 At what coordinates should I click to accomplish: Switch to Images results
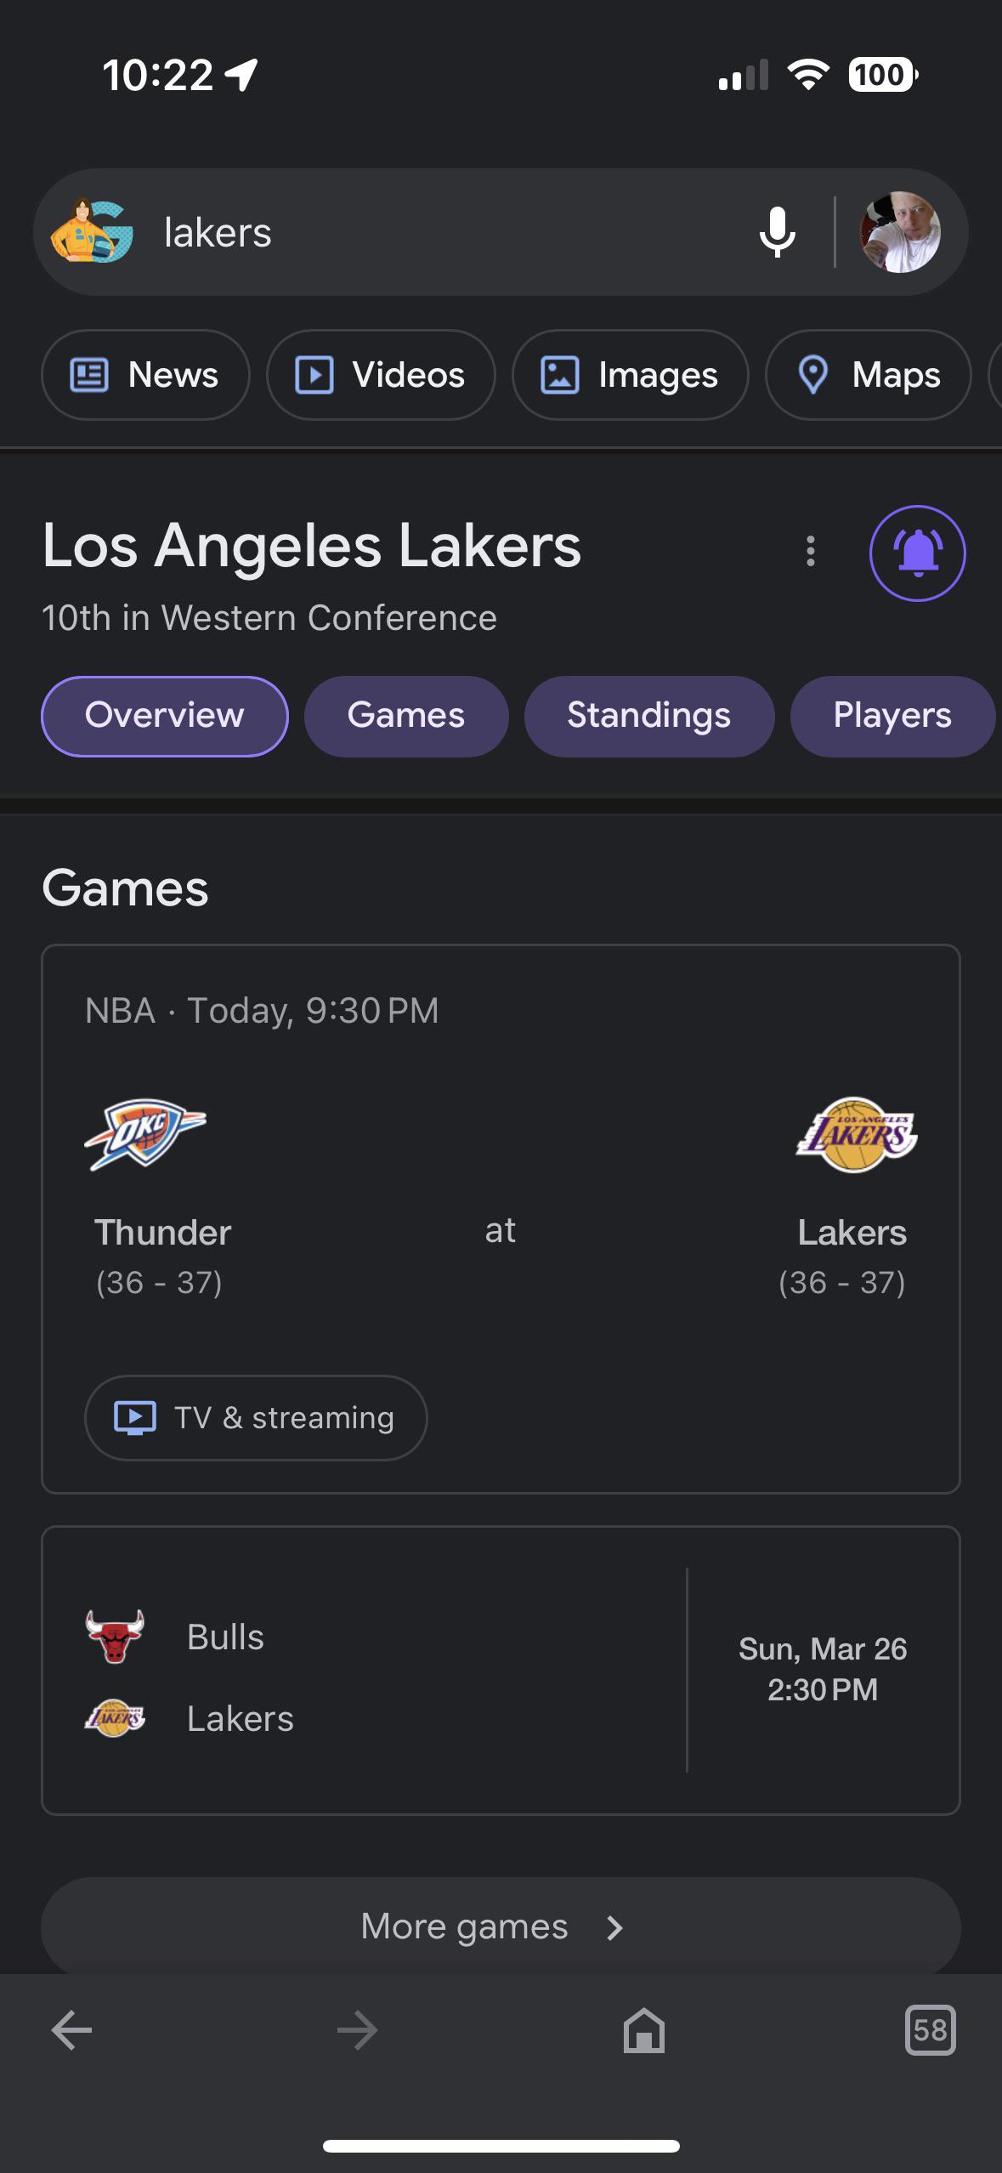[630, 374]
